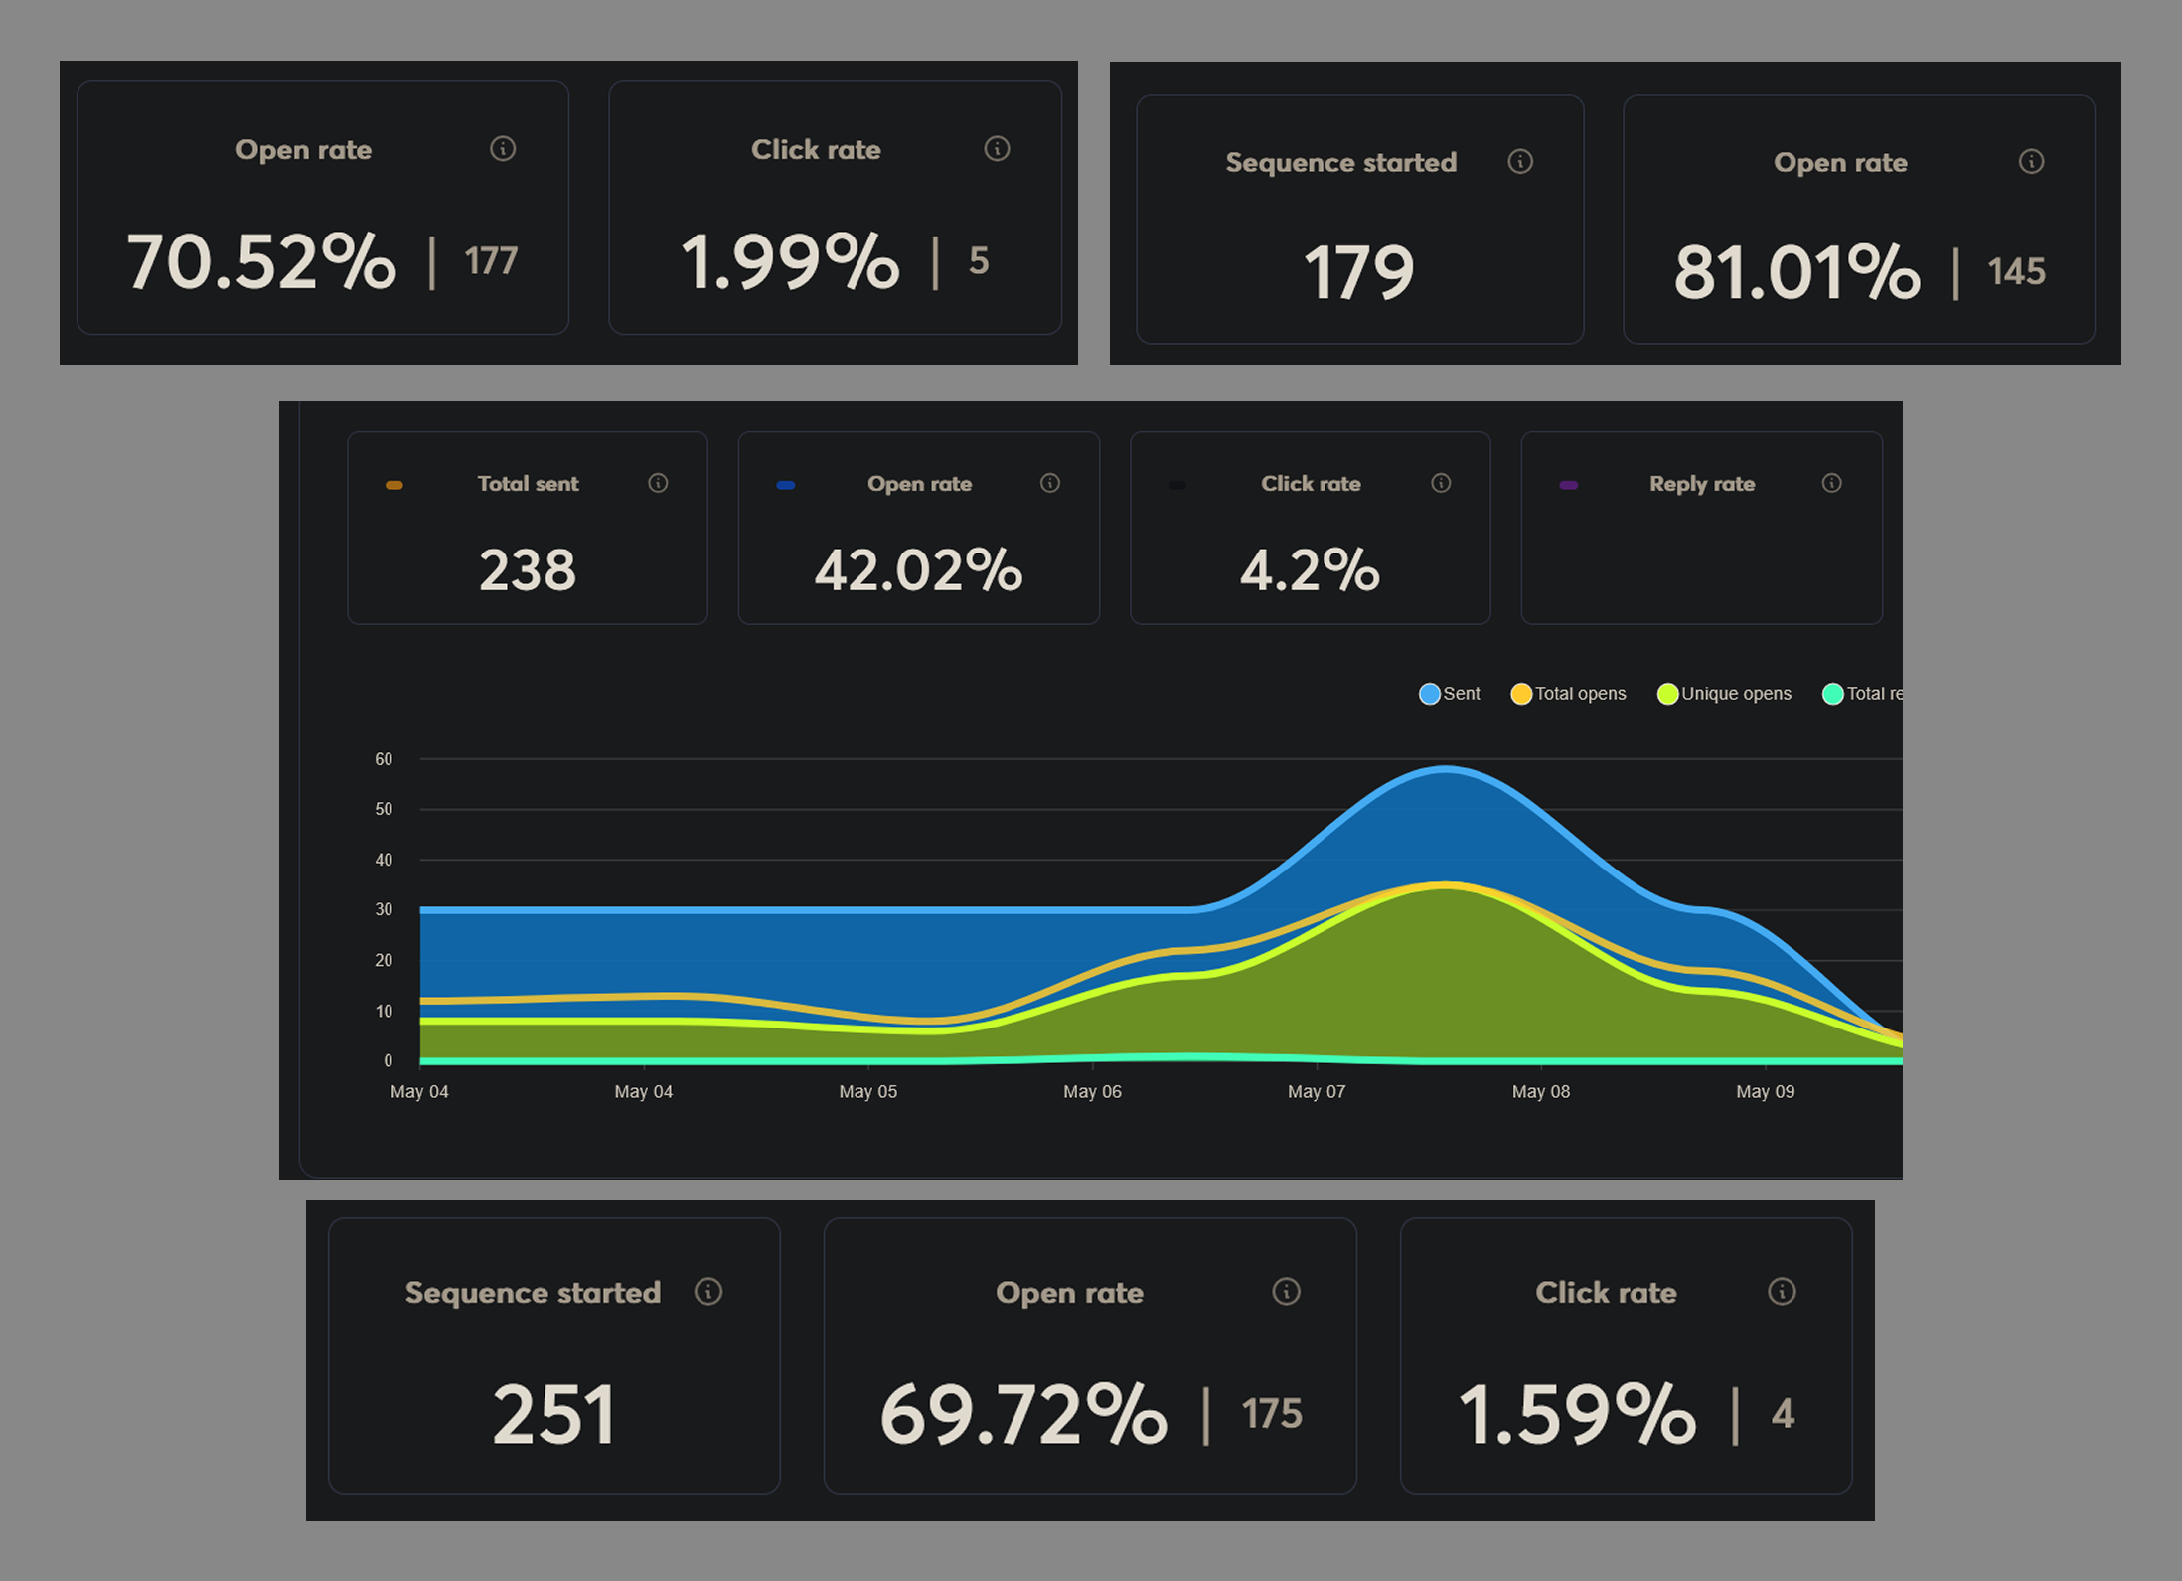Select the 1.59% click rate value
This screenshot has width=2182, height=1581.
coord(1577,1415)
